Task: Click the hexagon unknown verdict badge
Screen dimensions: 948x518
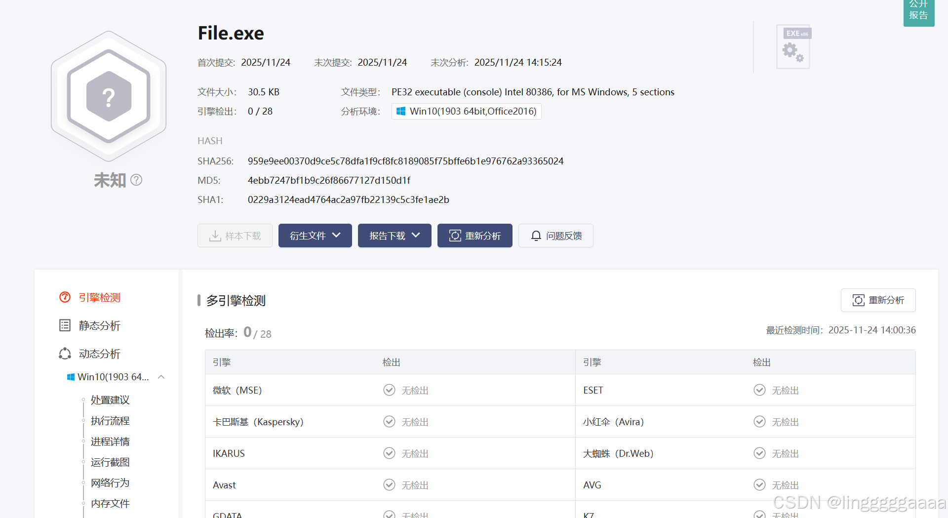Action: click(109, 96)
